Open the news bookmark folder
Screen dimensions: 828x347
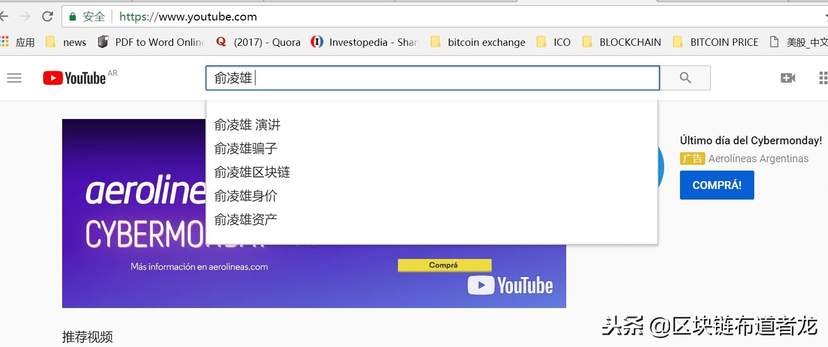pos(66,42)
